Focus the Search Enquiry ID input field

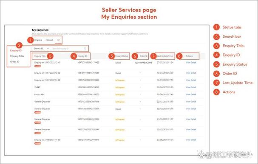68,49
